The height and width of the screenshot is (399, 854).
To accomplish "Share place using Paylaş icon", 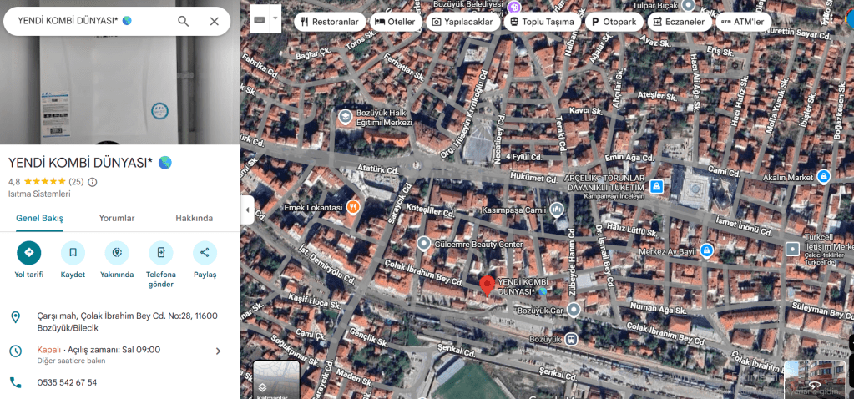I will click(205, 252).
